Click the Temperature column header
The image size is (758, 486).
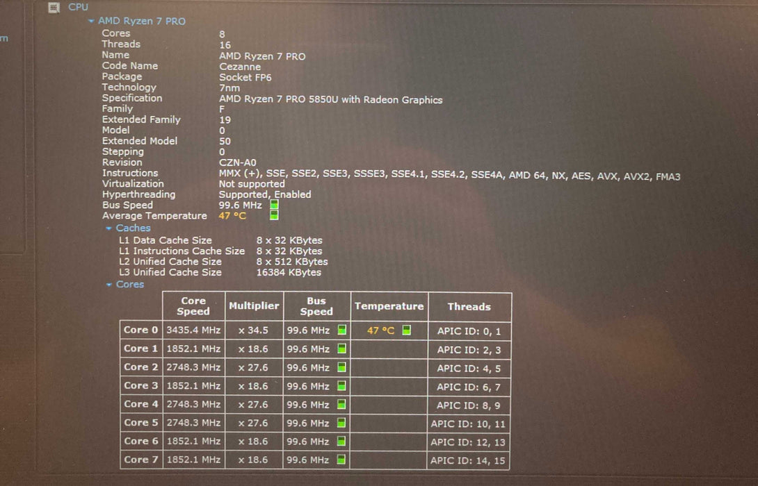click(x=389, y=306)
